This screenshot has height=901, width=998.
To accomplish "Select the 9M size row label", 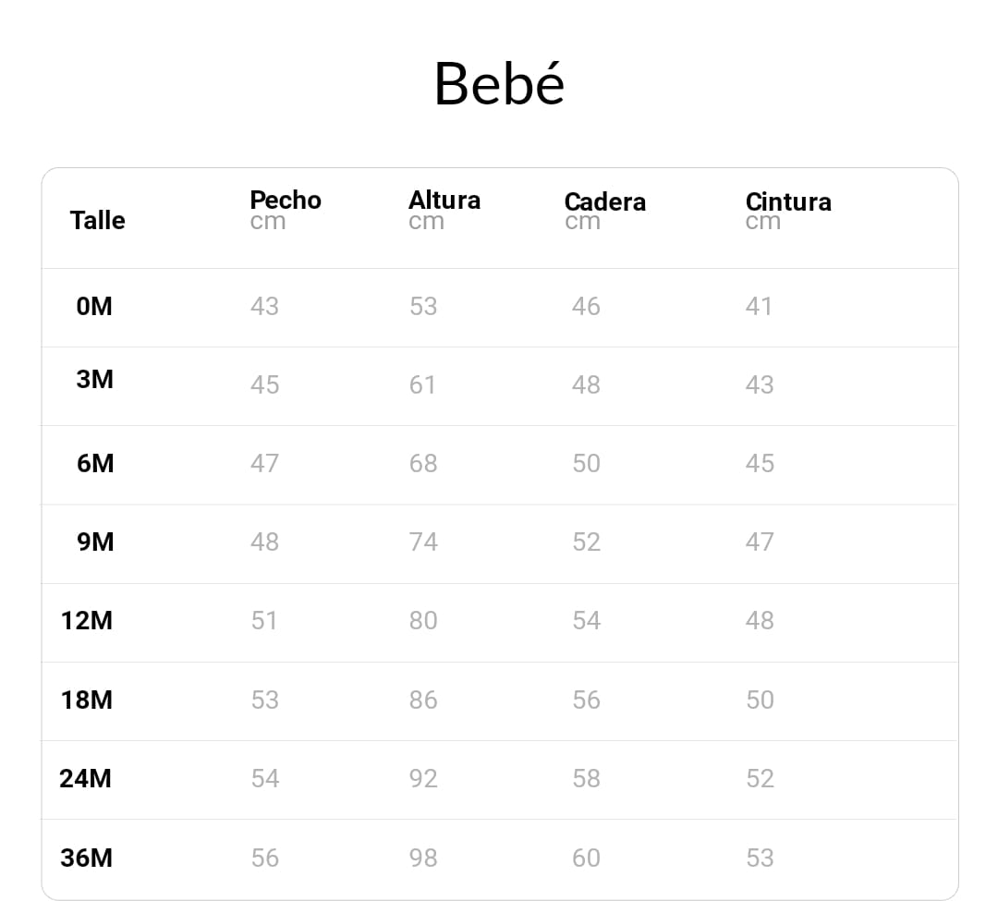I will pyautogui.click(x=95, y=542).
